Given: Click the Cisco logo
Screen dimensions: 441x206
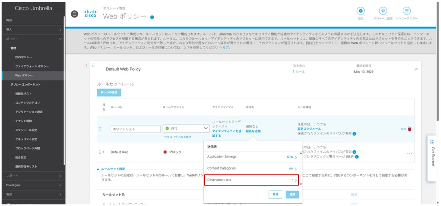Looking at the screenshot, I should [91, 14].
